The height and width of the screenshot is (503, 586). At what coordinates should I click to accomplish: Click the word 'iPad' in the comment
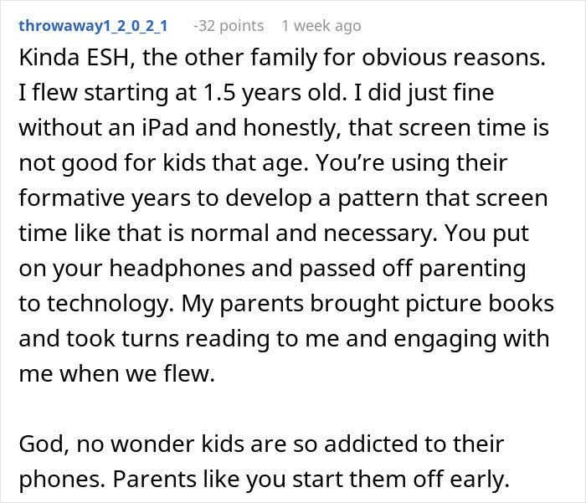[165, 128]
